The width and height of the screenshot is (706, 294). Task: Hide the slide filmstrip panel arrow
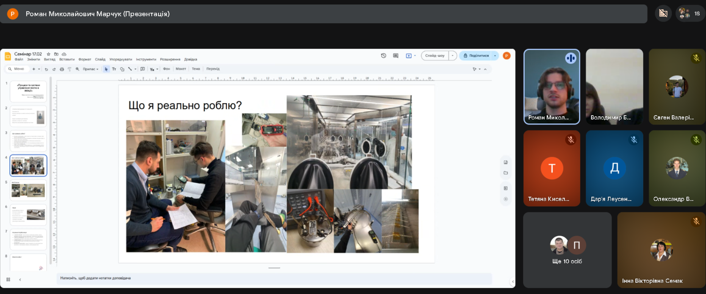20,279
